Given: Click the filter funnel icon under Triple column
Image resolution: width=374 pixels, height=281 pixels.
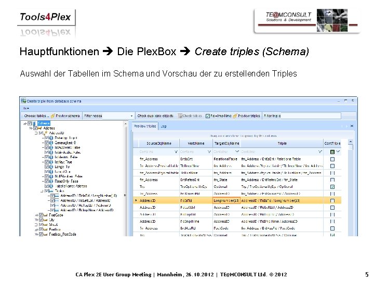Looking at the screenshot, I should tap(320, 152).
